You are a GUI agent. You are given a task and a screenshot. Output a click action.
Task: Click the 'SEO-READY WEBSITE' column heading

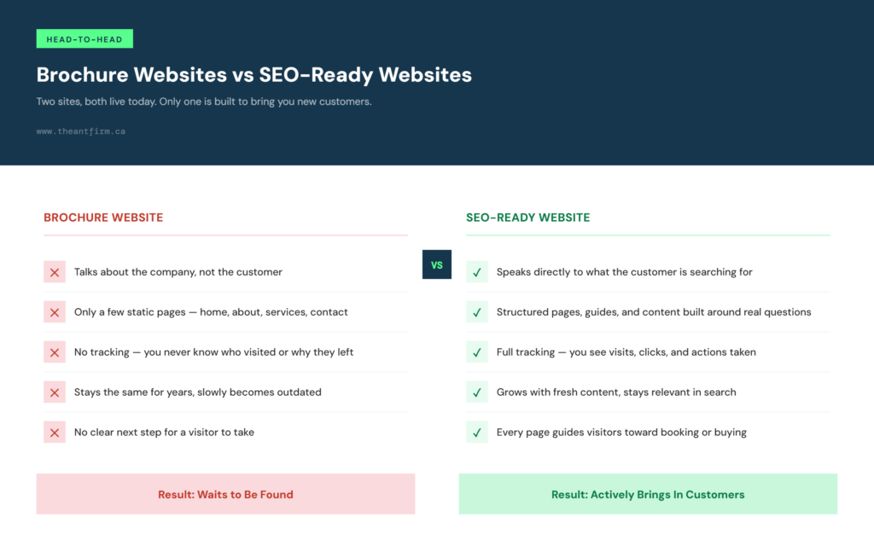pyautogui.click(x=528, y=218)
